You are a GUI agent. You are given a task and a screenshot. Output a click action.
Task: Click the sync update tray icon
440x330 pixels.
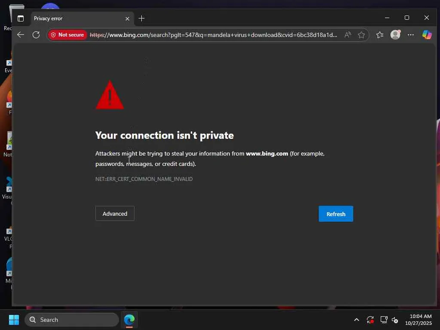tap(370, 320)
